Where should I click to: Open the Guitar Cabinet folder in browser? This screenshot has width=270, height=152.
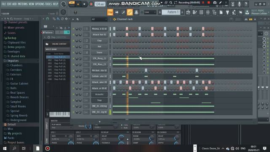(19, 84)
